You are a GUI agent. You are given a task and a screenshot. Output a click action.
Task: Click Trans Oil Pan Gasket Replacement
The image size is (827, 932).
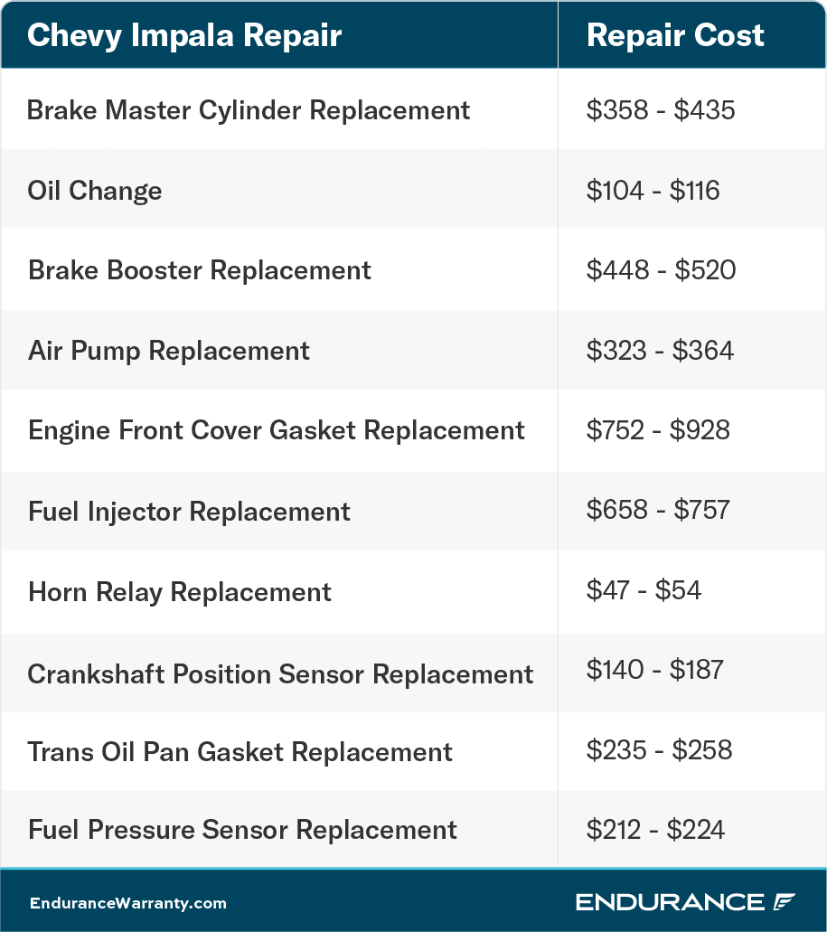tap(240, 752)
